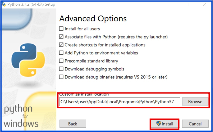Check Add Python to environment variables
Viewport: 213px width, 132px height.
click(61, 53)
